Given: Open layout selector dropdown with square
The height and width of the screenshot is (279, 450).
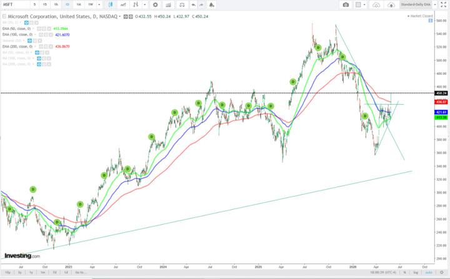Looking at the screenshot, I should pos(361,4).
